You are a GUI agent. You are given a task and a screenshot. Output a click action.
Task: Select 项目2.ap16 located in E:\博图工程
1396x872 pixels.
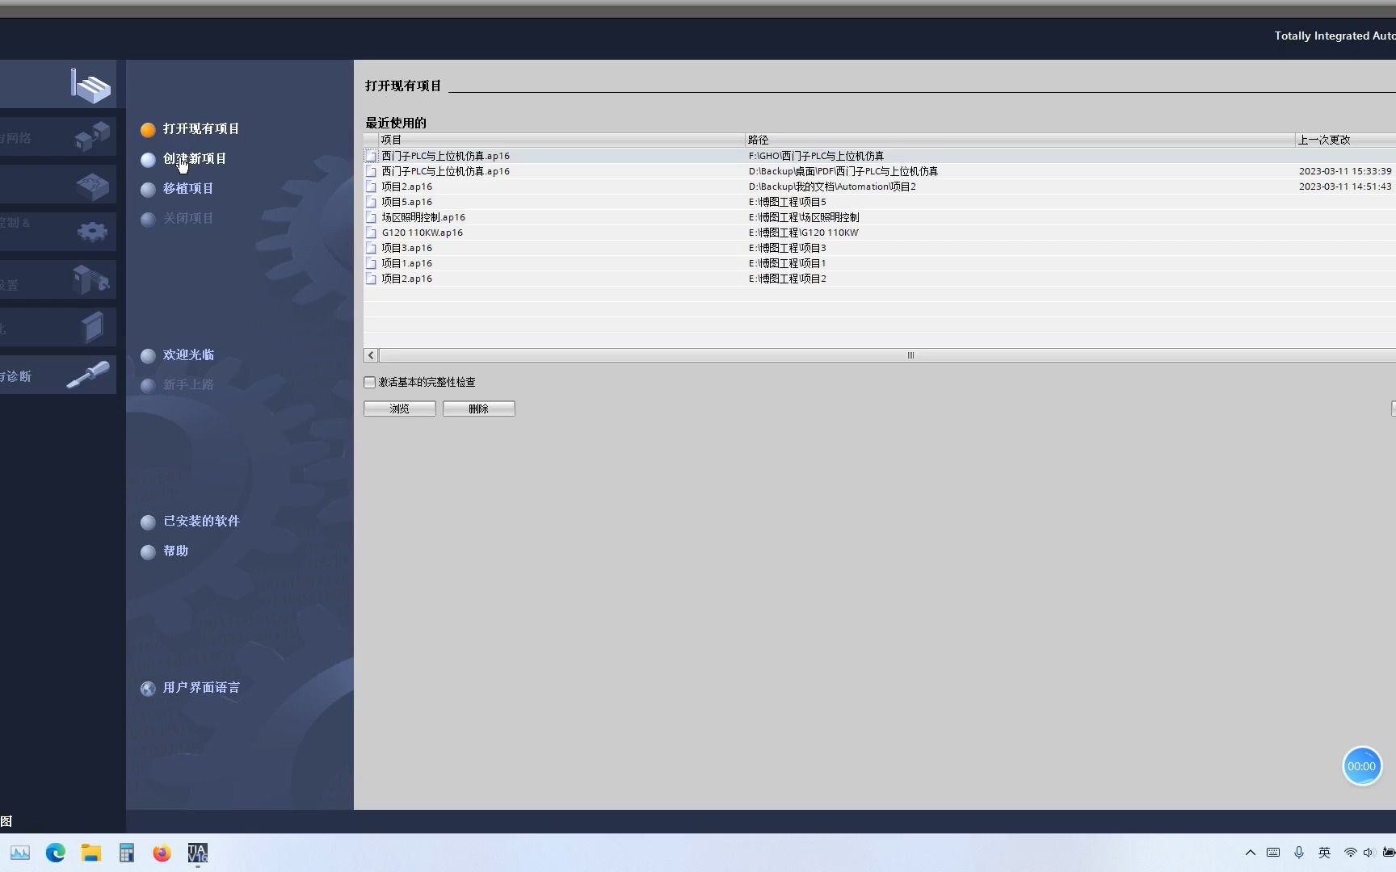point(880,279)
